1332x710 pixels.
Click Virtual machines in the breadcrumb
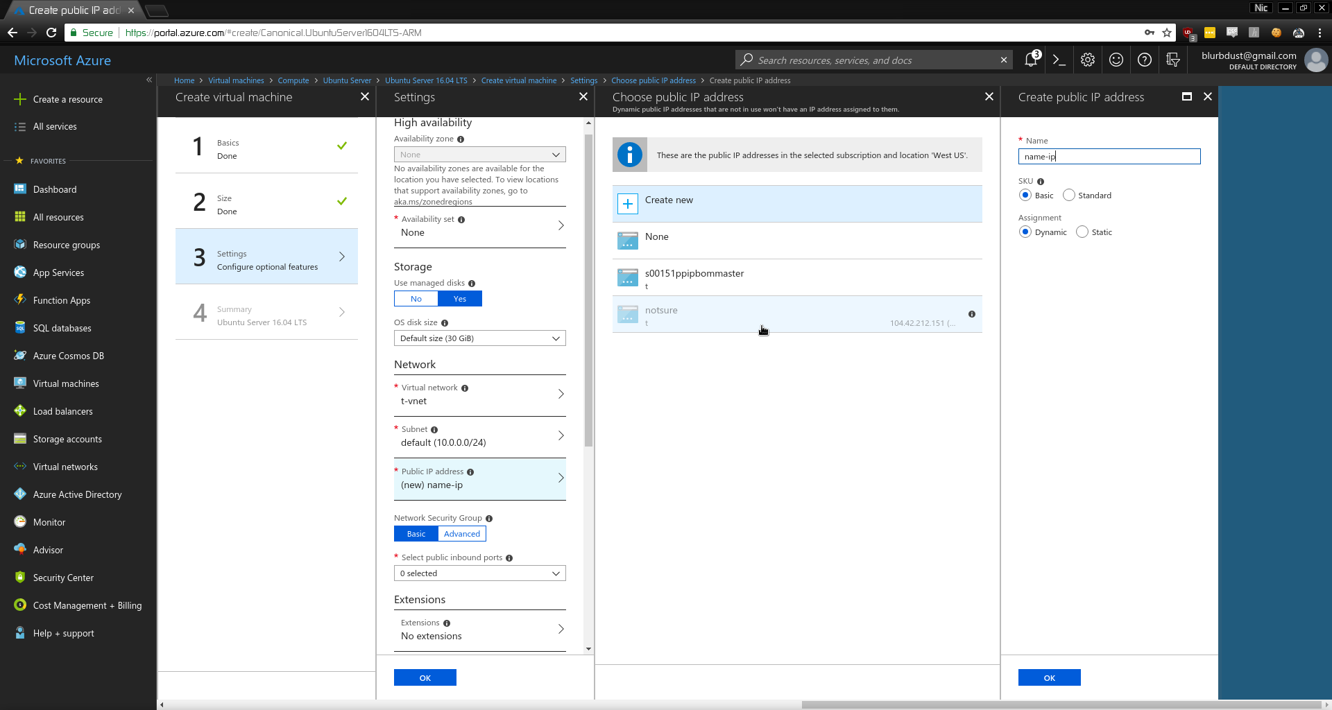point(236,80)
